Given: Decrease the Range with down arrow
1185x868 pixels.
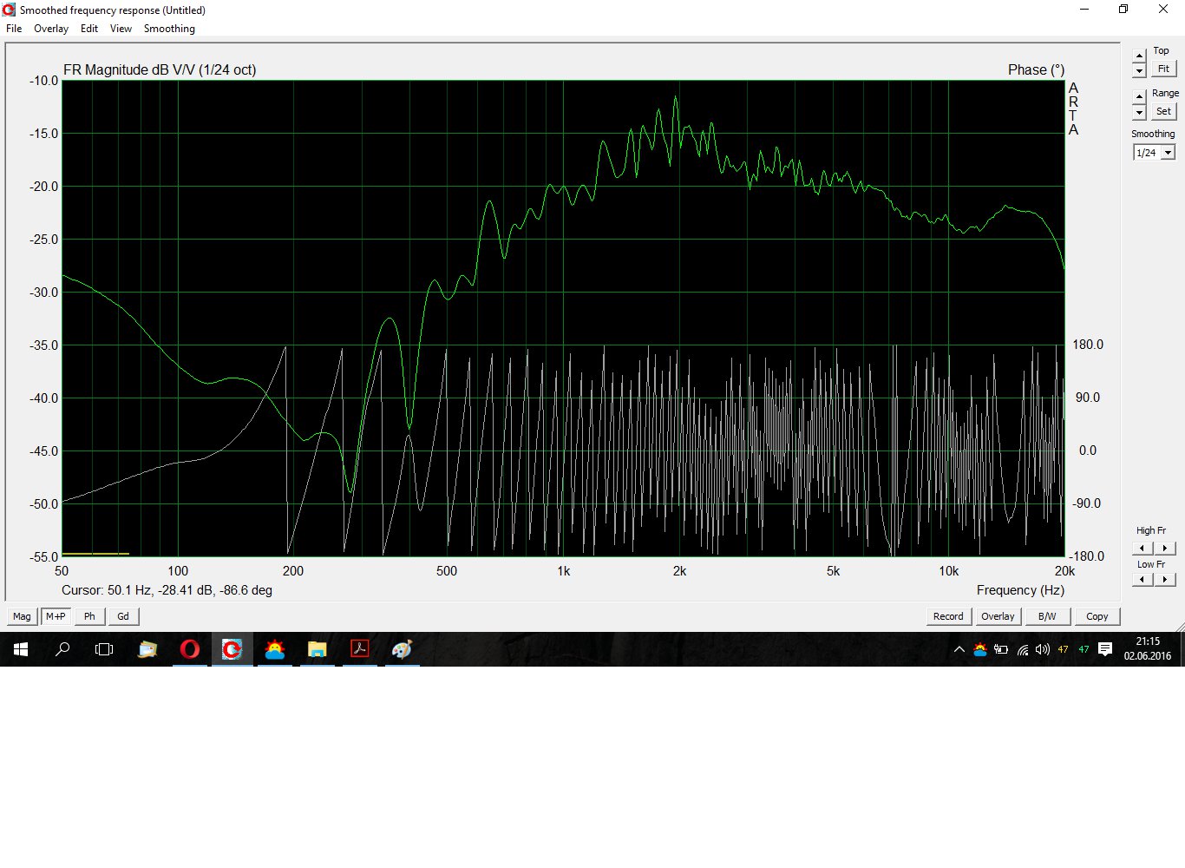Looking at the screenshot, I should (1139, 112).
